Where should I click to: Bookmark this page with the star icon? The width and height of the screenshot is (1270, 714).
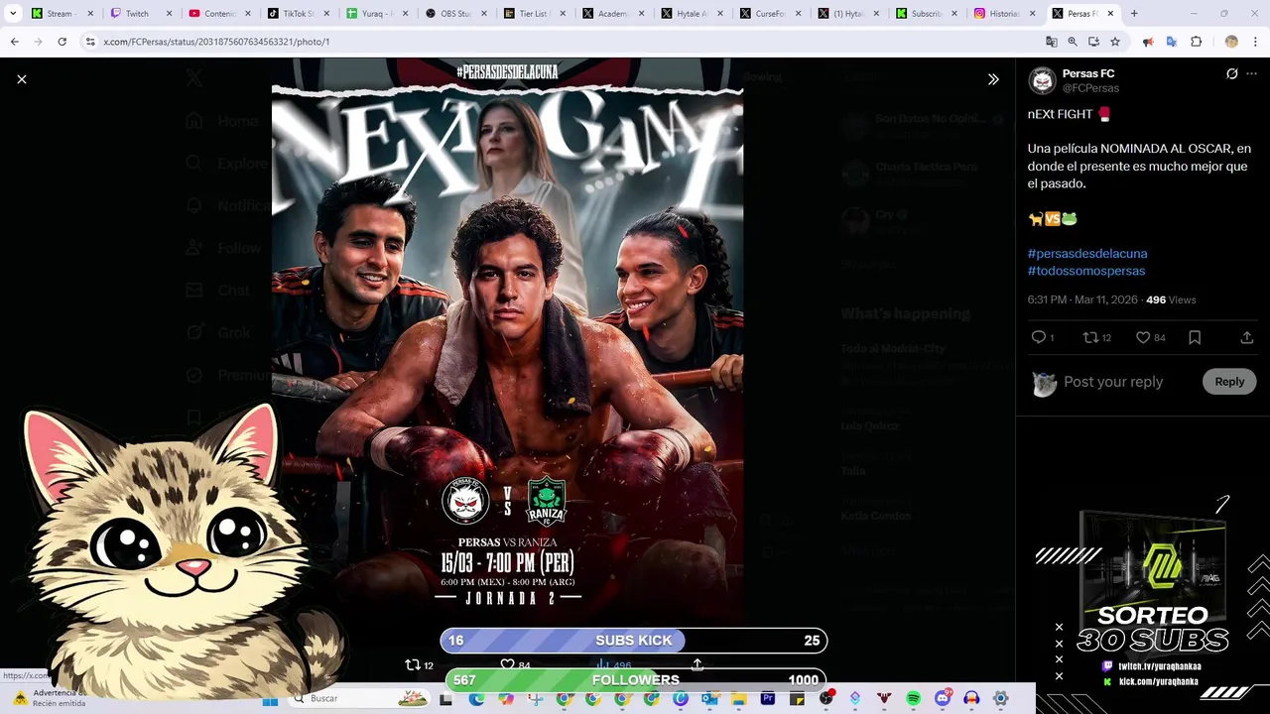[1115, 42]
